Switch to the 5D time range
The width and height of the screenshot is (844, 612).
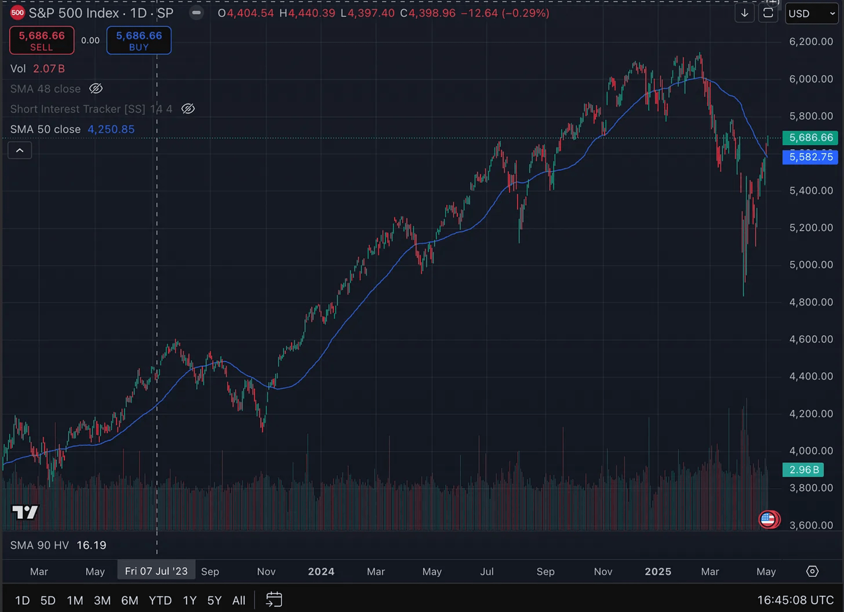pos(48,600)
